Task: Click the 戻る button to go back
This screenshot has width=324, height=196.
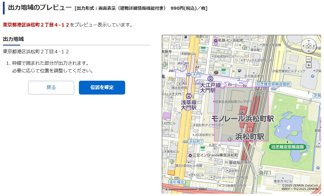Action: [51, 88]
